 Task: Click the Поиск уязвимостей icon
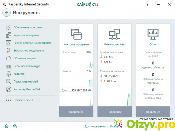tap(8, 81)
